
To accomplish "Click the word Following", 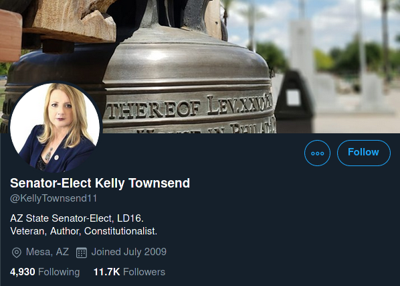I will coord(59,272).
